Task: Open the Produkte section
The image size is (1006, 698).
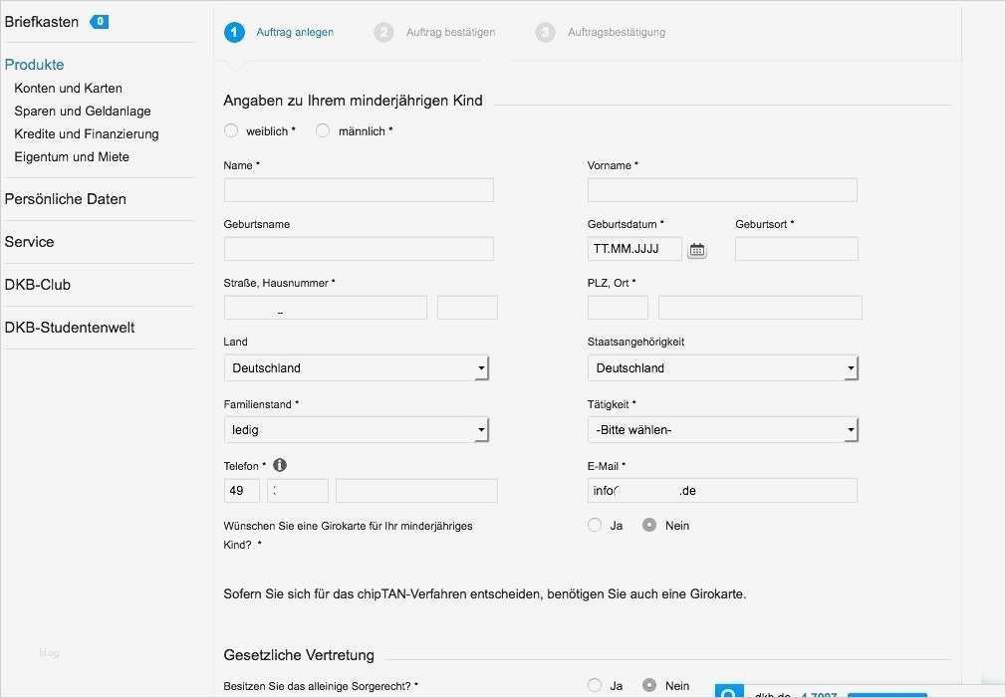Action: pos(35,64)
